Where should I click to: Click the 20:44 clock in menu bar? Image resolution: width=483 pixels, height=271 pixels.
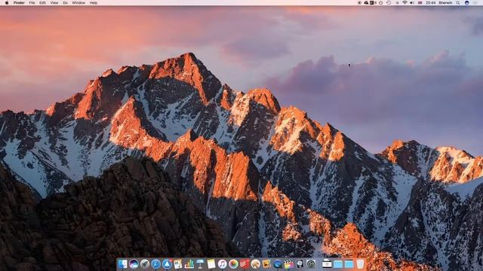(x=431, y=3)
